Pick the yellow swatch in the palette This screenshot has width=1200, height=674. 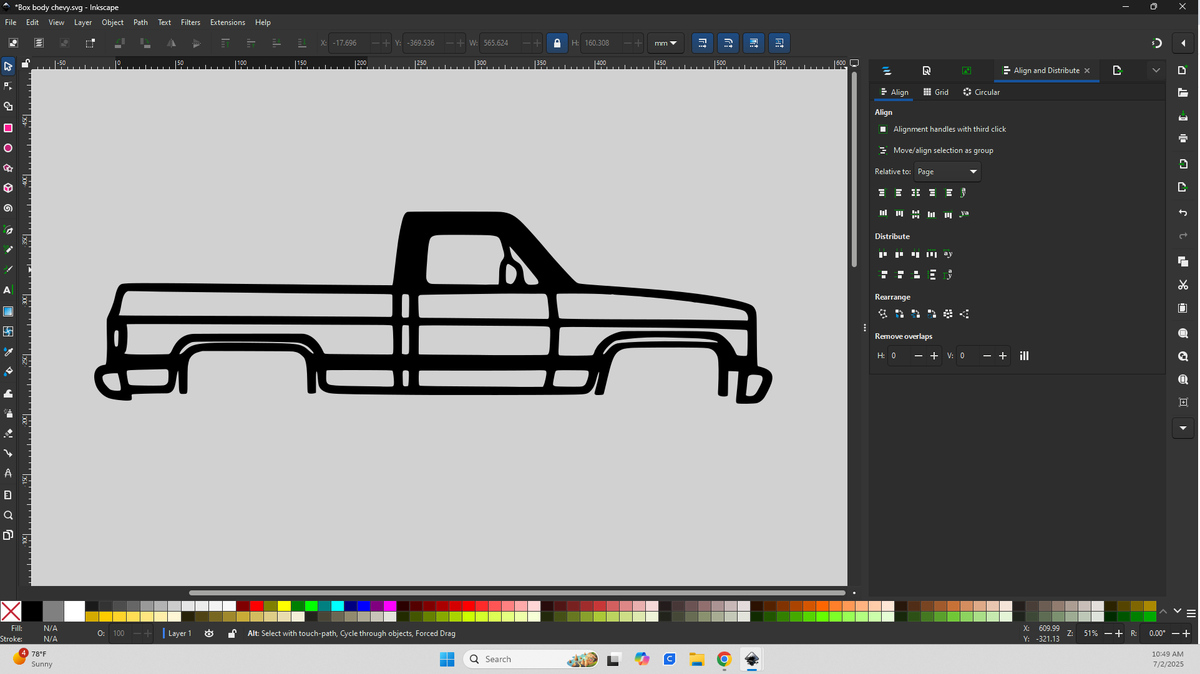pos(284,606)
